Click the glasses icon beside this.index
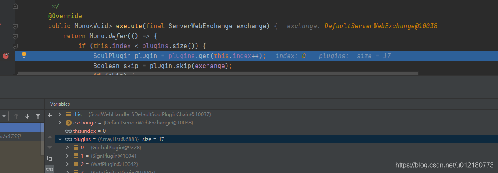 68,131
